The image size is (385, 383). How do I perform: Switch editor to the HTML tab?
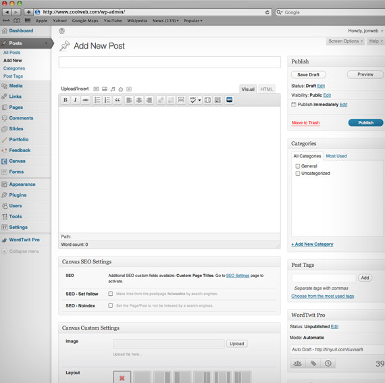click(266, 89)
